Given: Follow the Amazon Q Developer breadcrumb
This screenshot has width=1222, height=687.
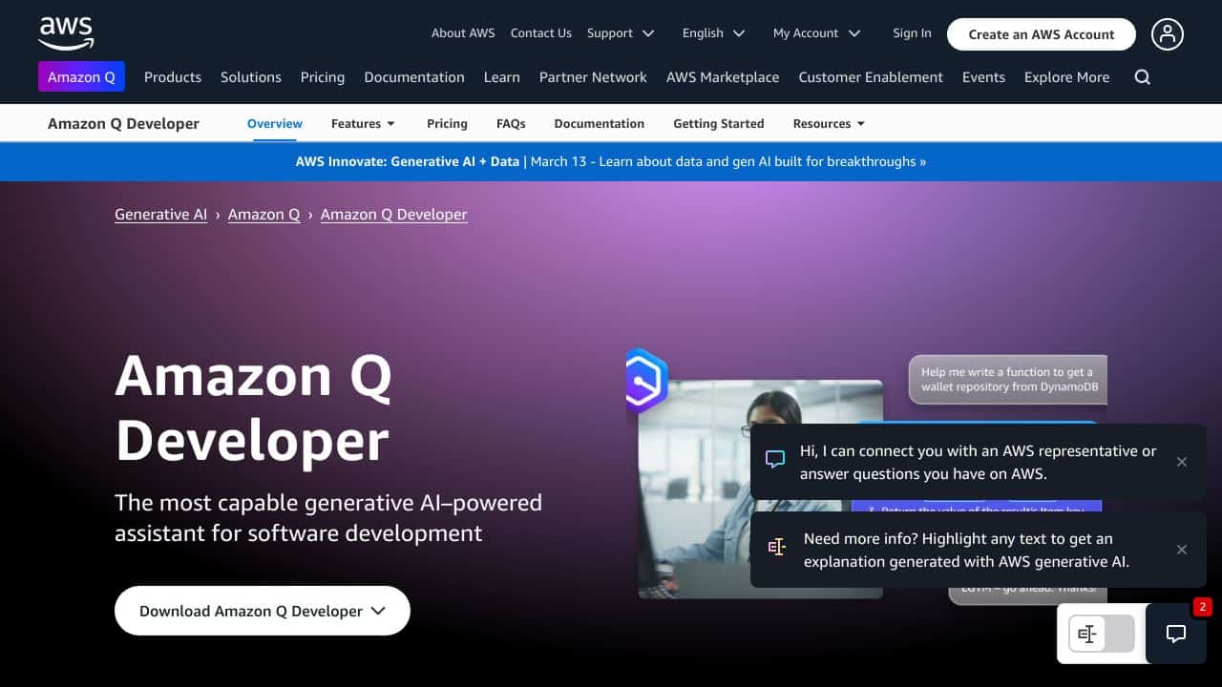Looking at the screenshot, I should coord(394,215).
